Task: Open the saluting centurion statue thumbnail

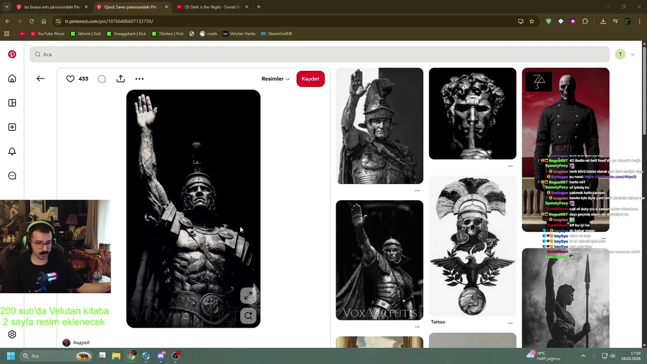Action: (380, 126)
